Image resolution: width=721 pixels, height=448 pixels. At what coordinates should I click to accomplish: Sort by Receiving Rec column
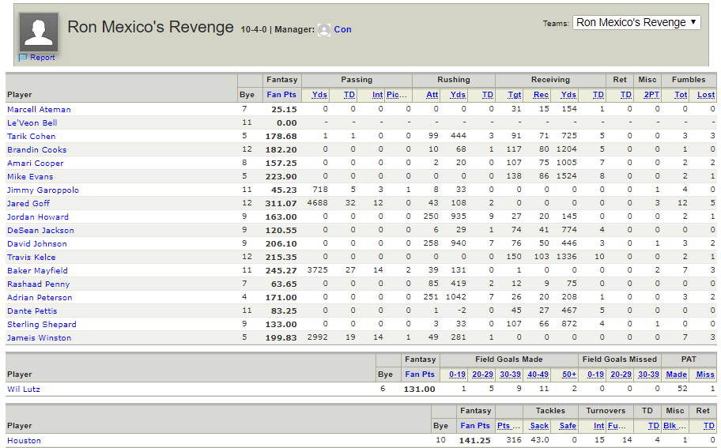tap(542, 95)
